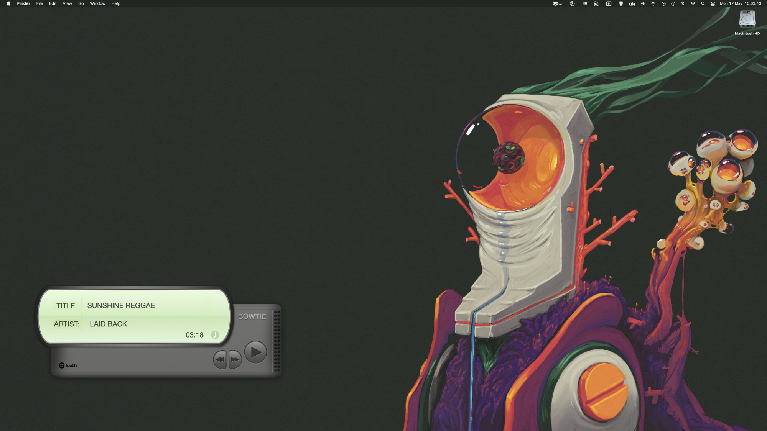Open the Finder menu
This screenshot has width=767, height=431.
tap(24, 3)
